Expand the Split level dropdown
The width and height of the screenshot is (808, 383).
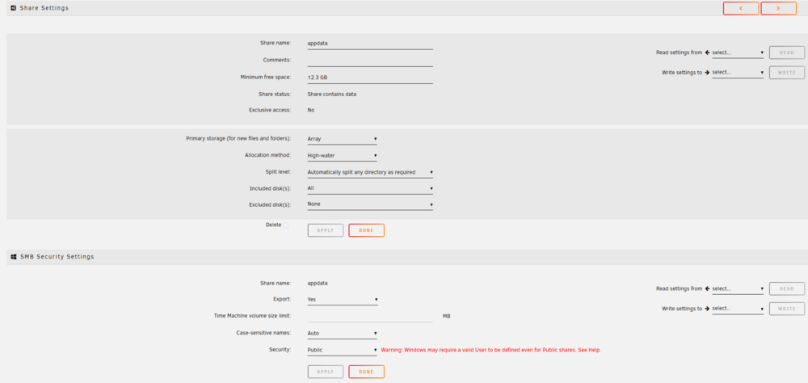pos(370,172)
